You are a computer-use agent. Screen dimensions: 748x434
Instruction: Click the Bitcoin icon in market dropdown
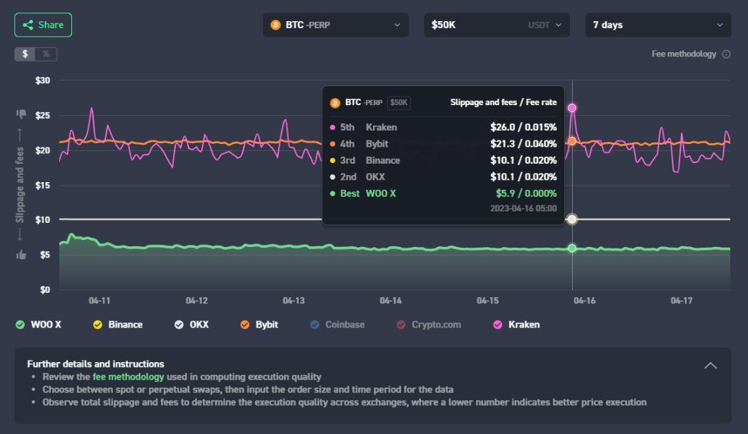tap(275, 25)
